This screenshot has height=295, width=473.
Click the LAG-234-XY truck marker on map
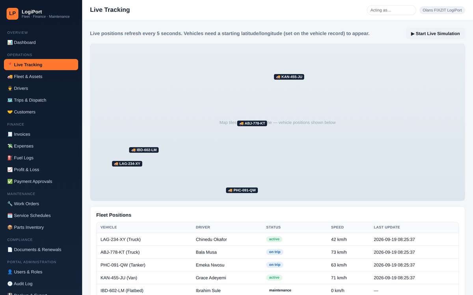[x=127, y=164]
